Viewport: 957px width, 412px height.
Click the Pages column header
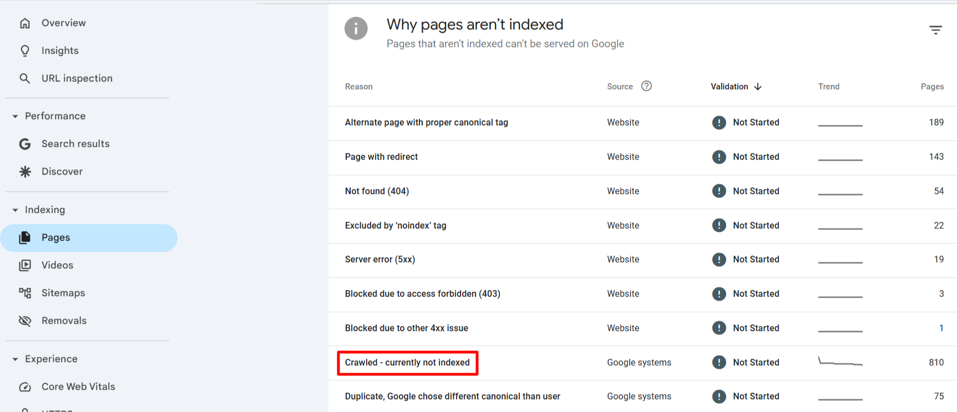click(x=932, y=87)
